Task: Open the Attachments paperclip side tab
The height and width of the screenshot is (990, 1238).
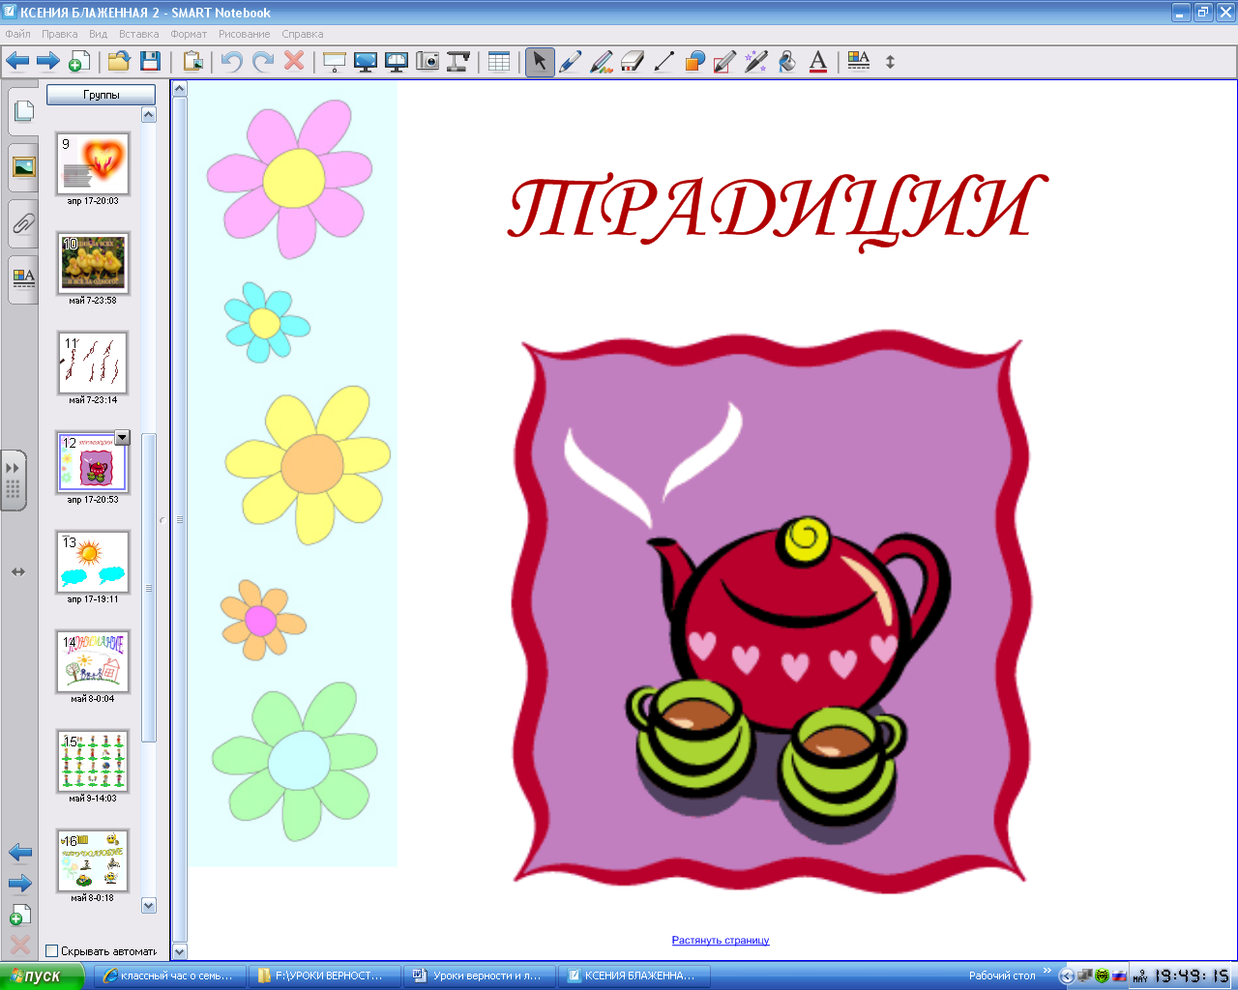Action: click(23, 223)
